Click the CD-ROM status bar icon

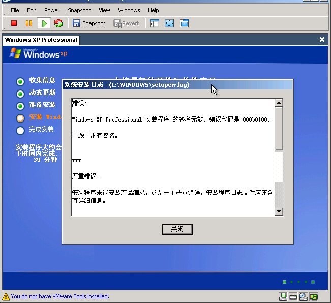[x=304, y=297]
